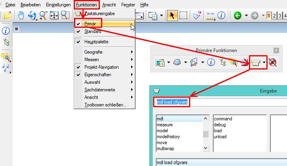The width and height of the screenshot is (287, 166).
Task: Select the Rotate view tool
Action: point(33,15)
